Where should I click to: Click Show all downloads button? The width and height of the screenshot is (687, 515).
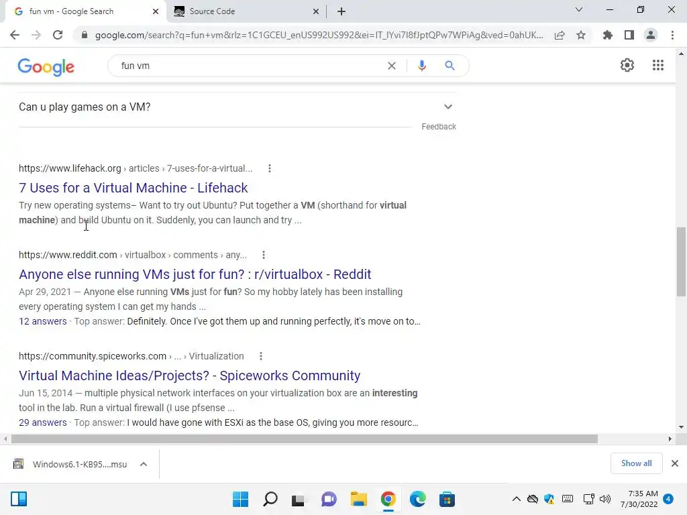coord(636,463)
